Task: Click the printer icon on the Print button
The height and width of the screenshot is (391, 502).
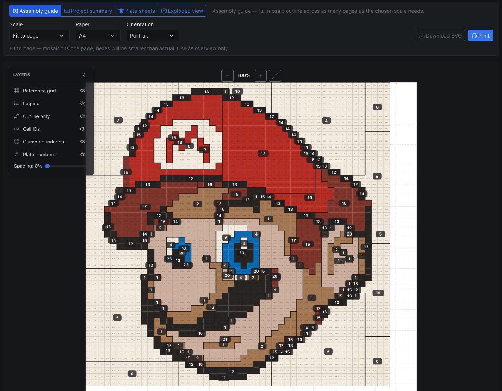Action: point(474,36)
